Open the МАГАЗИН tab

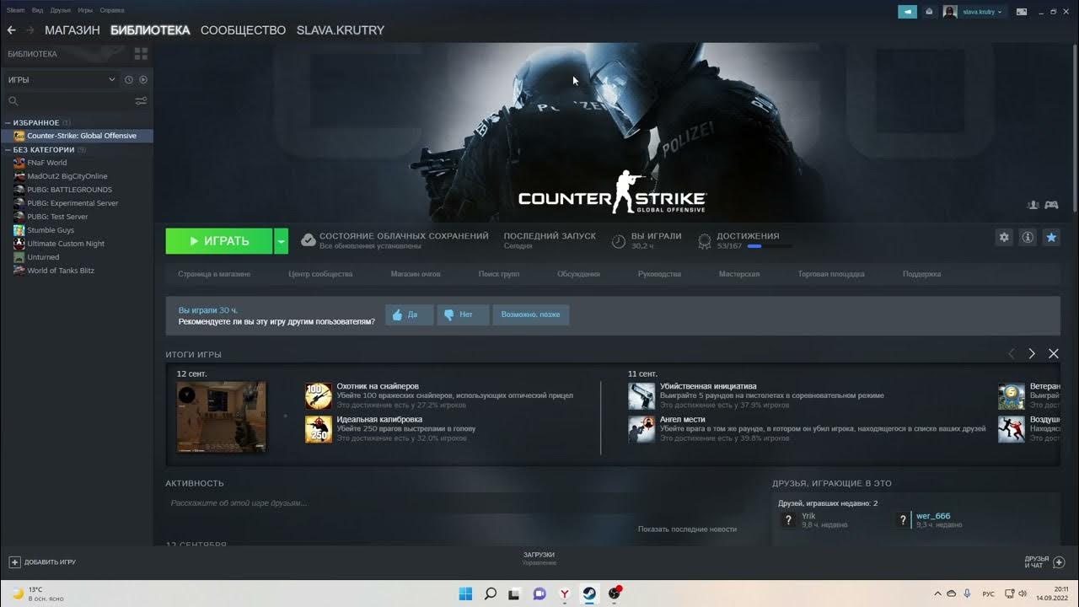[72, 30]
